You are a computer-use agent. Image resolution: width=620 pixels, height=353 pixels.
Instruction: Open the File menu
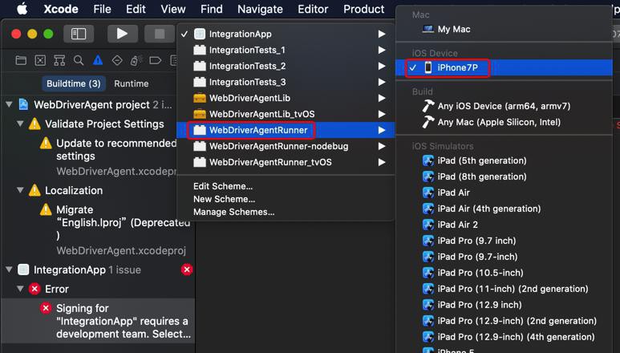(x=102, y=9)
